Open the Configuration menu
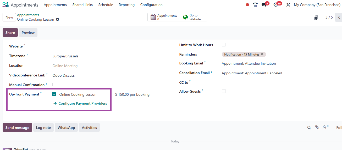The width and height of the screenshot is (342, 150). point(151,5)
